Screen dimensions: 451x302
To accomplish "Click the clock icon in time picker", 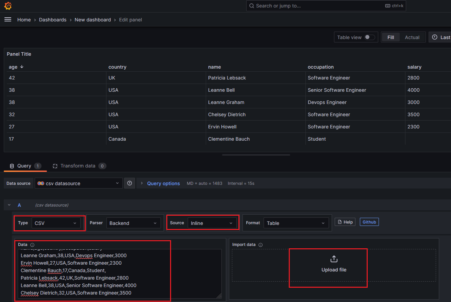I will (435, 37).
